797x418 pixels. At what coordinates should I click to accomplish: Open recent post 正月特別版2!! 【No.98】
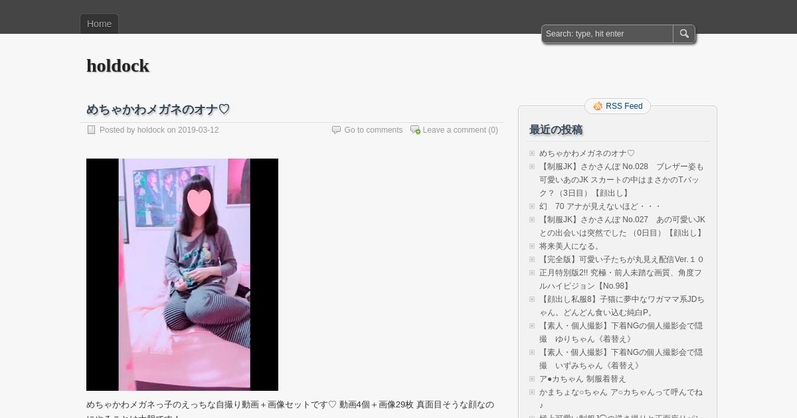620,279
